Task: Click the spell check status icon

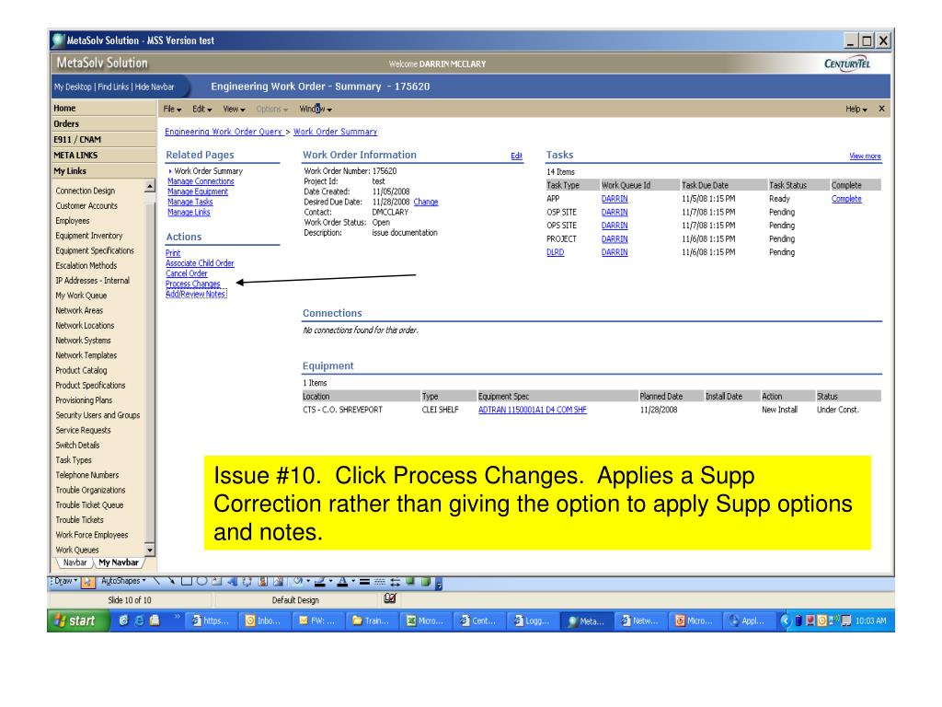Action: [x=389, y=598]
